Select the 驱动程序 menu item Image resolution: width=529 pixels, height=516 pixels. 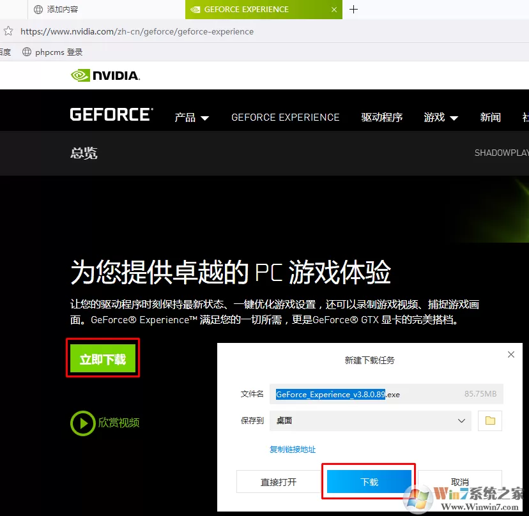pyautogui.click(x=381, y=118)
